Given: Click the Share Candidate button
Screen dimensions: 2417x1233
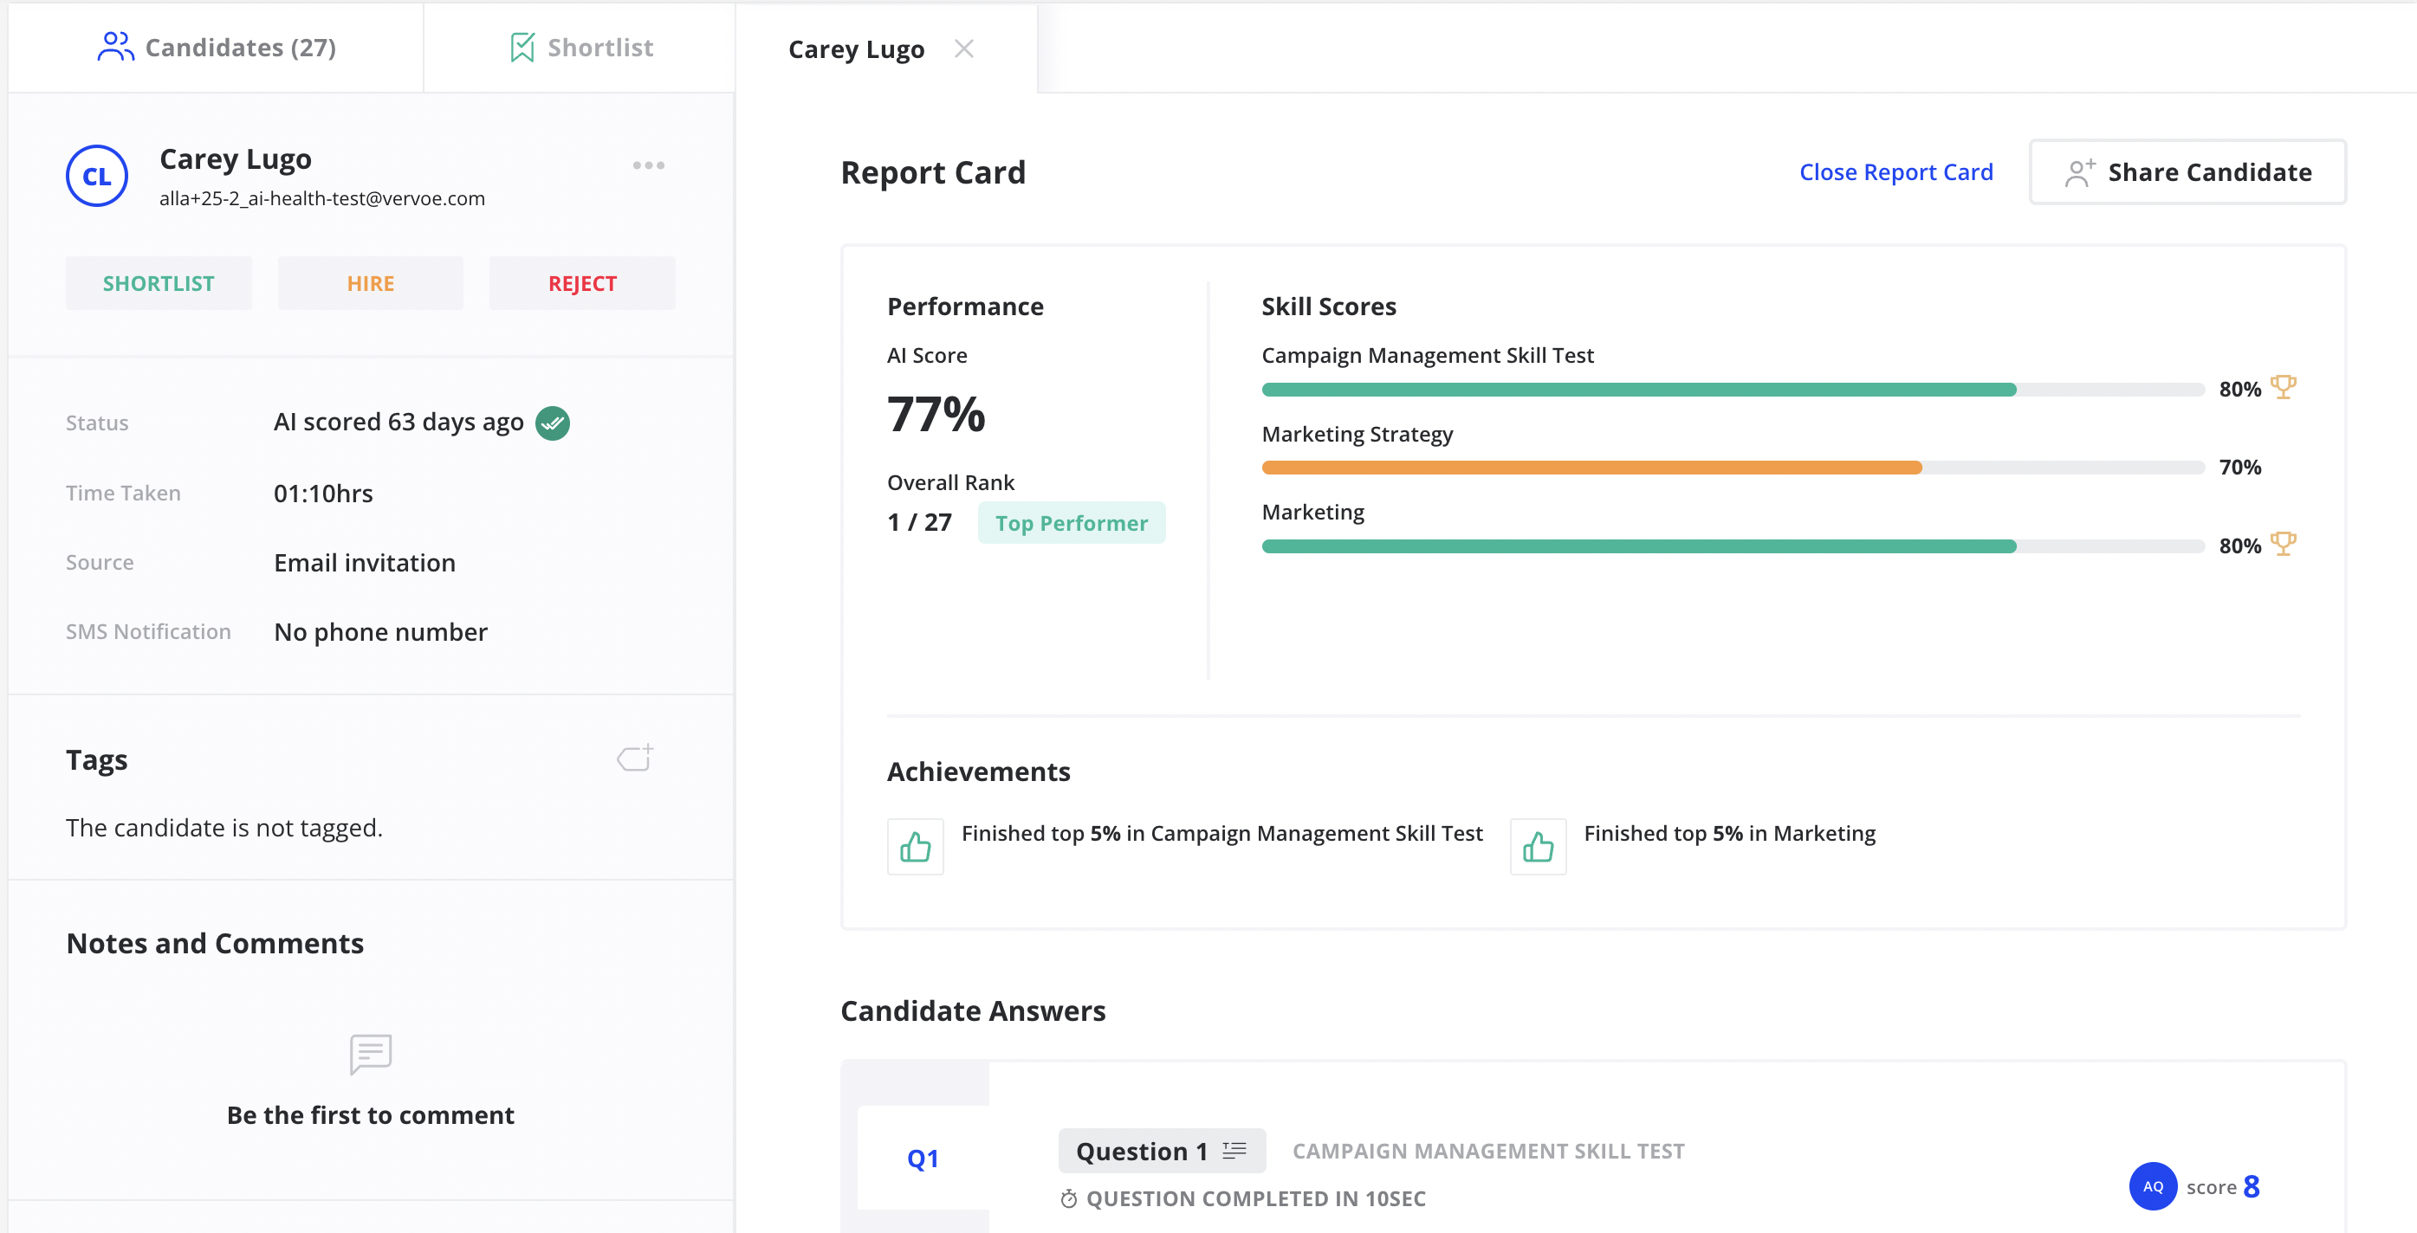Looking at the screenshot, I should coord(2187,172).
